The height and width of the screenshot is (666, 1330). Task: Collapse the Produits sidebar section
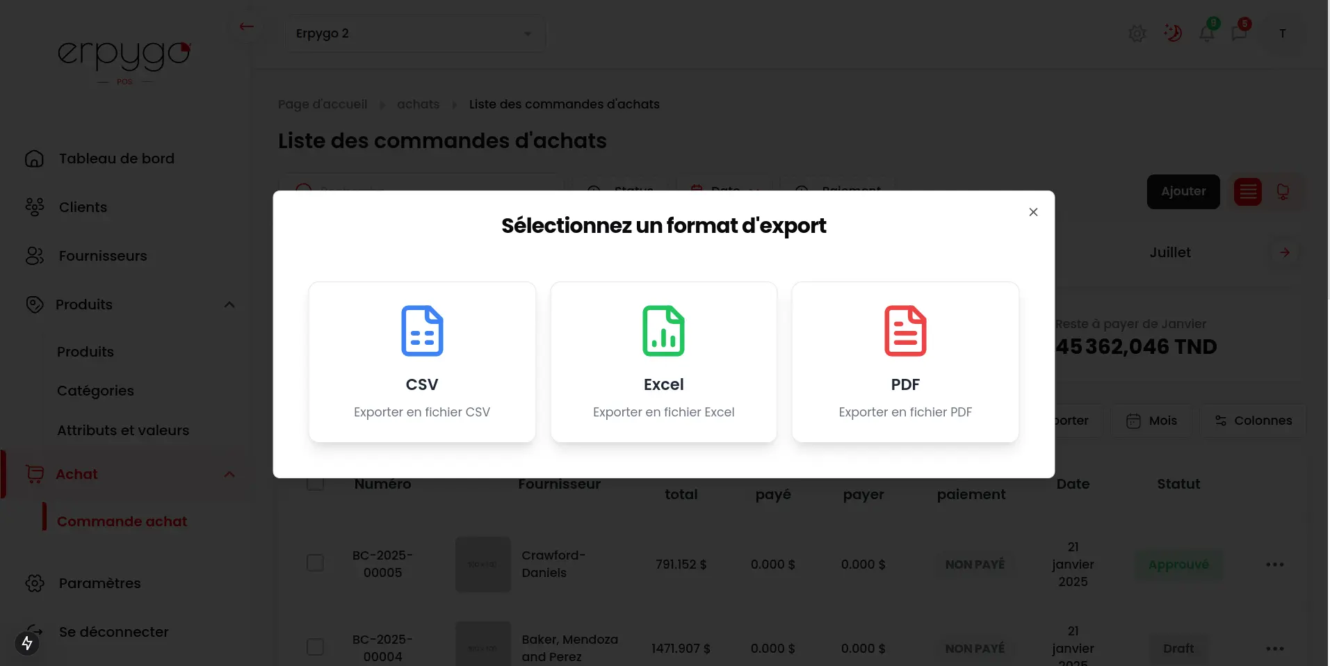[229, 304]
